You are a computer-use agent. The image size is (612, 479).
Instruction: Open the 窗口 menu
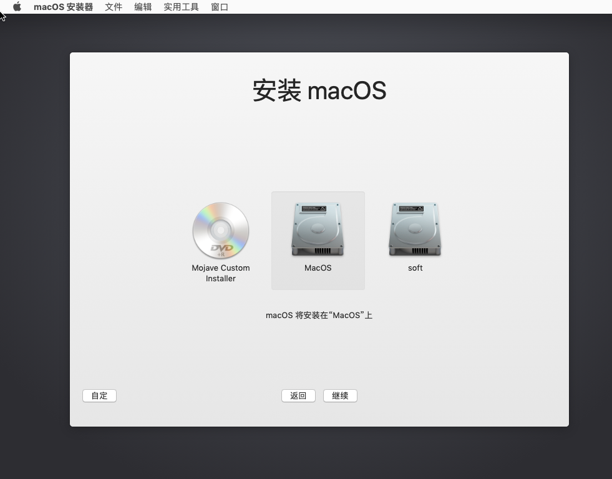pyautogui.click(x=220, y=7)
